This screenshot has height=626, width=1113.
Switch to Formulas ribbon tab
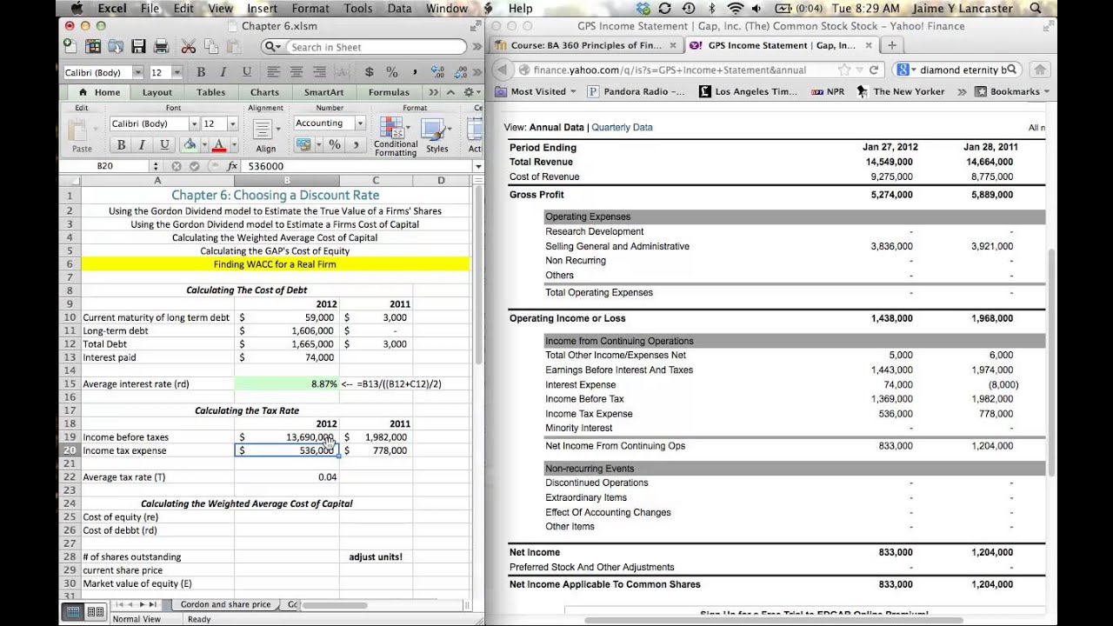tap(389, 92)
